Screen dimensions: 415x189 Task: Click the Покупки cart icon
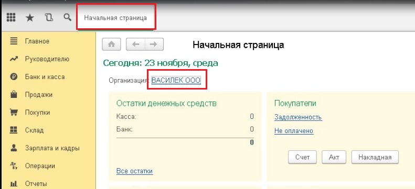pyautogui.click(x=14, y=113)
